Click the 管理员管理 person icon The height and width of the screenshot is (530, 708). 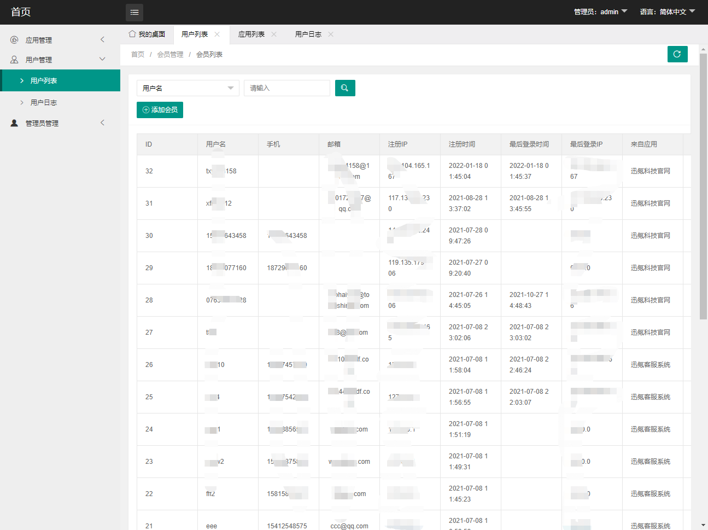14,123
